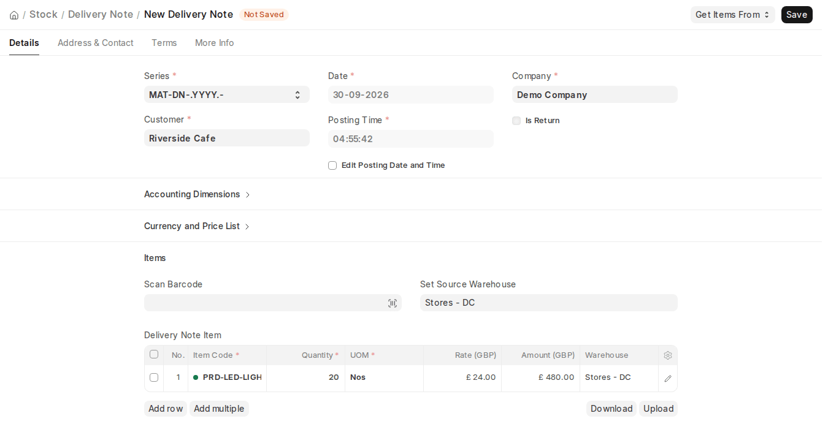Go to Delivery Note breadcrumb link

coord(101,14)
